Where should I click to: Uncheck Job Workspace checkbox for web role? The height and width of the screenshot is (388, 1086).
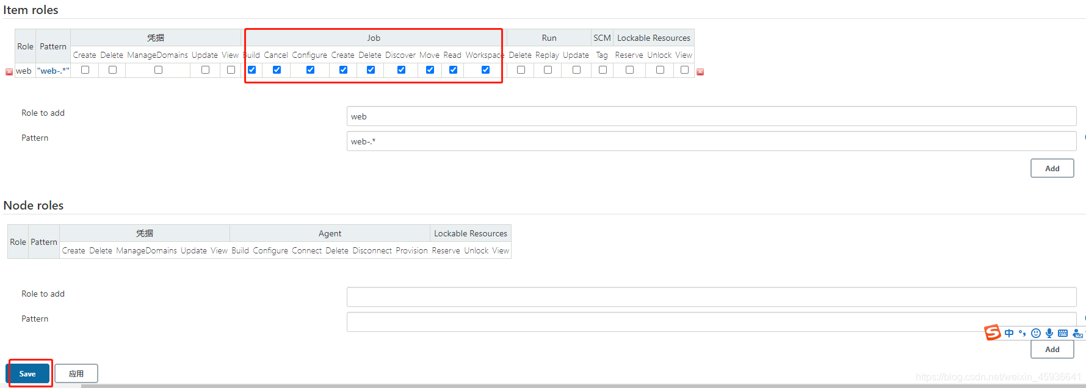point(486,70)
